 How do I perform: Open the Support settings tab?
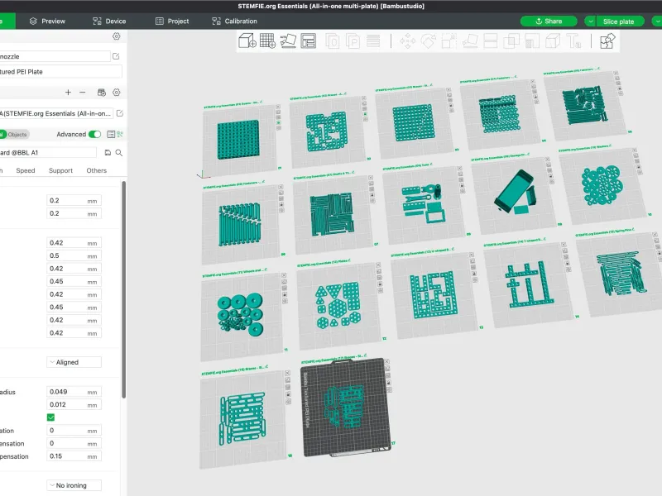click(60, 170)
